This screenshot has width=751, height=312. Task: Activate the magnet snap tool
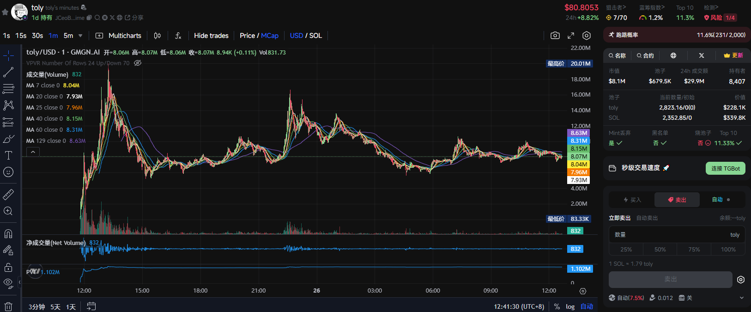8,234
